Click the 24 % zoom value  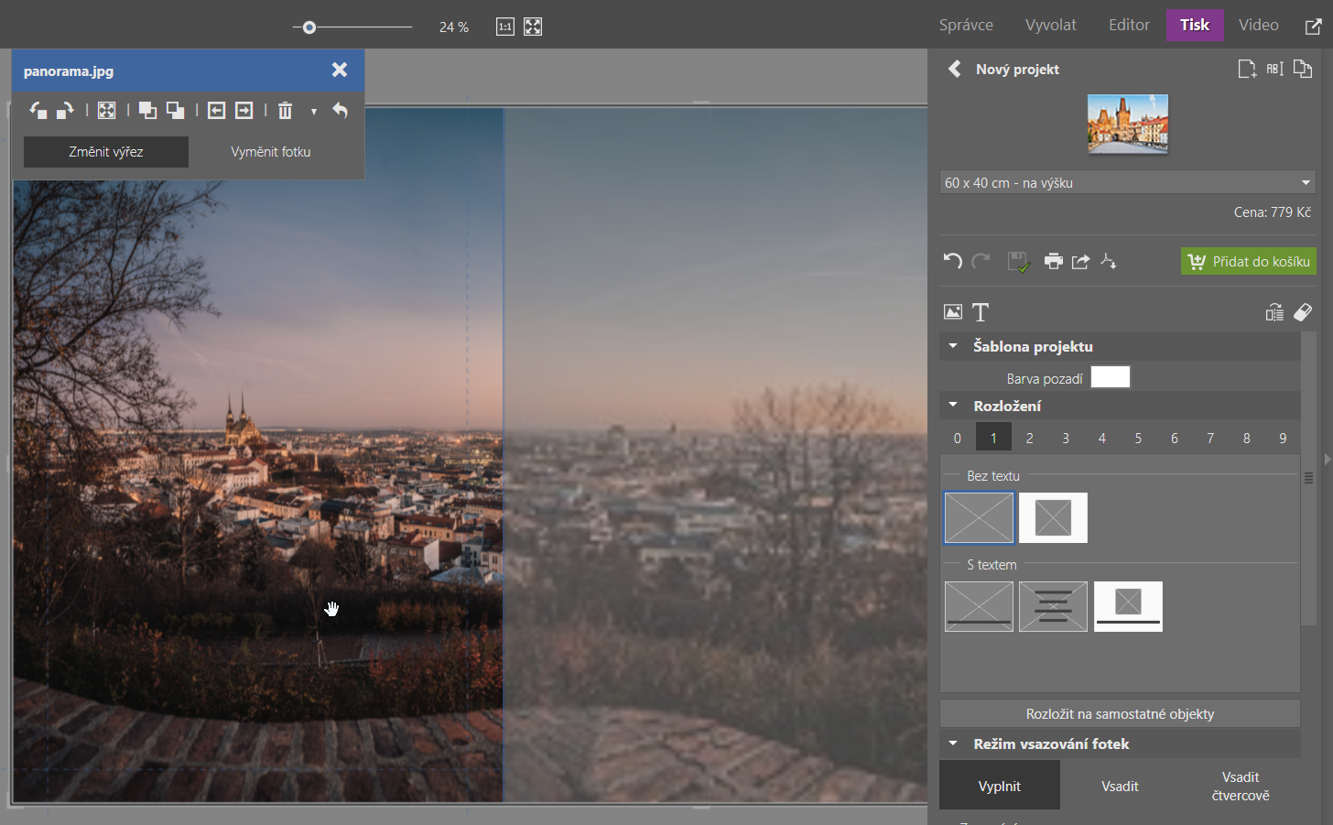pyautogui.click(x=454, y=27)
